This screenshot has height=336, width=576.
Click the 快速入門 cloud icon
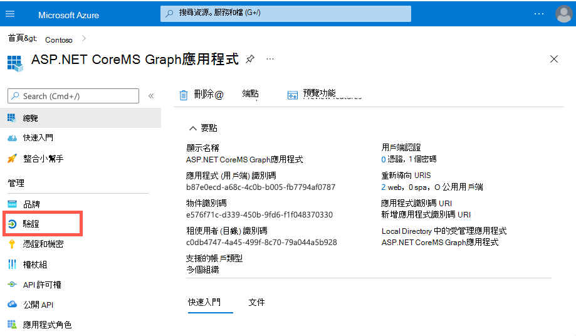coord(12,138)
